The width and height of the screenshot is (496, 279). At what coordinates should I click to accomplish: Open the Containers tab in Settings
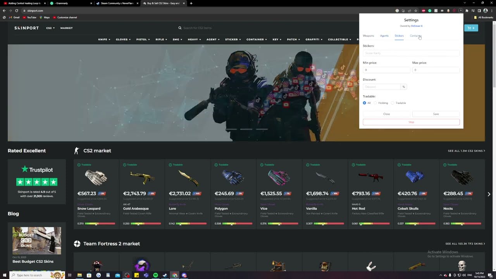(x=416, y=36)
